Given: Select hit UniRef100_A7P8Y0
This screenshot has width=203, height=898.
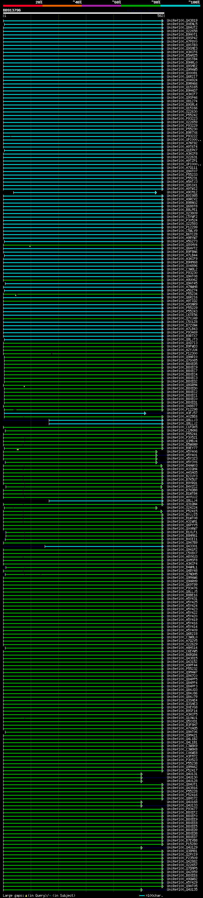Looking at the screenshot, I should pyautogui.click(x=182, y=41).
